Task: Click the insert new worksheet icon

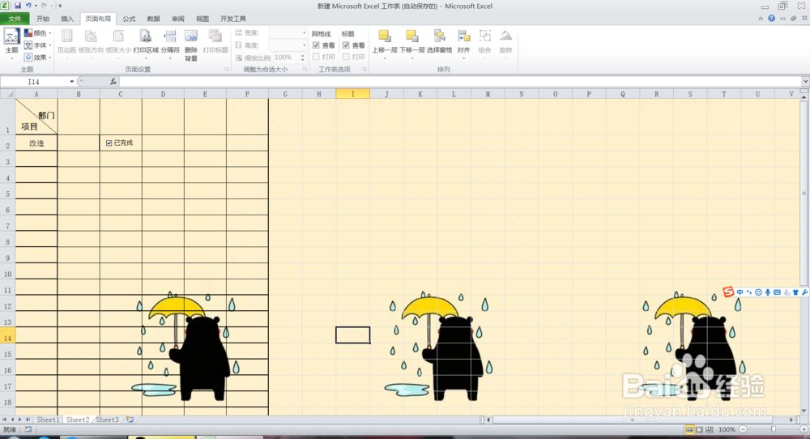Action: pos(130,420)
